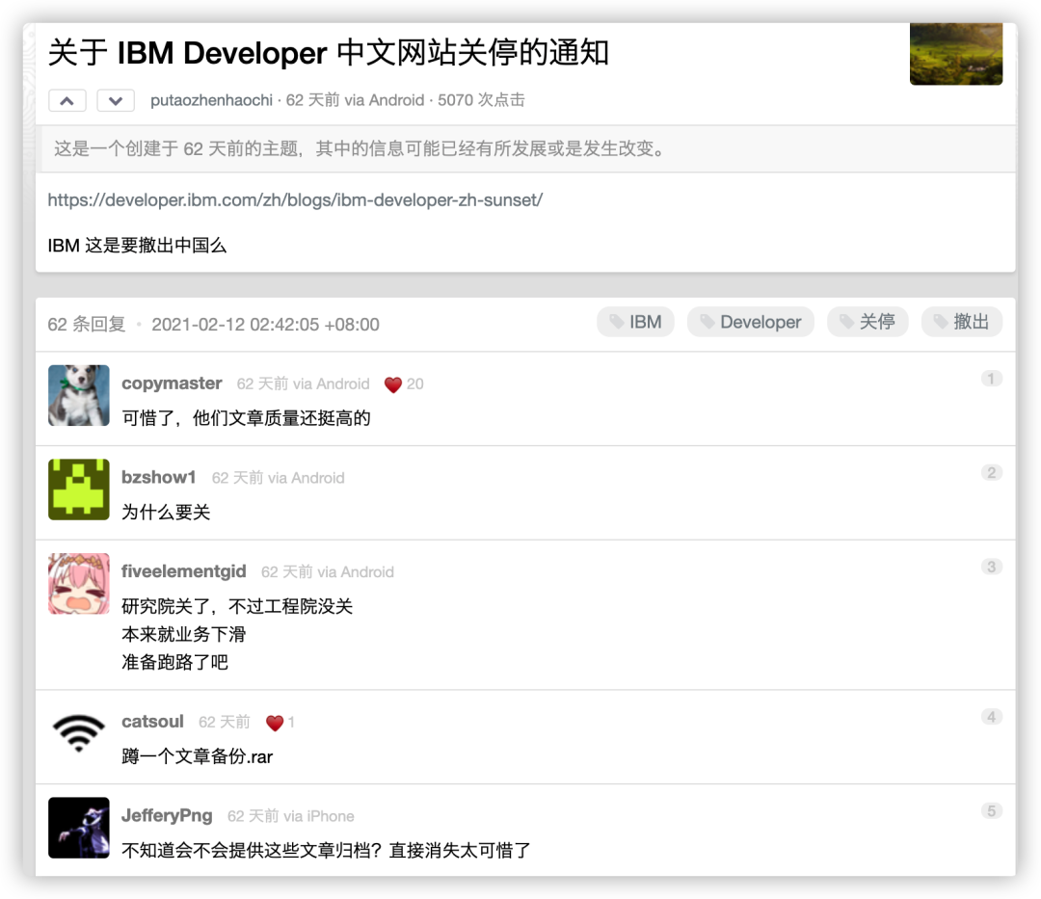Open copymaster's user profile name

(172, 383)
